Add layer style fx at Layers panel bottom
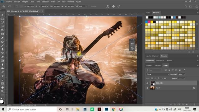199x112 pixels. pos(175,105)
